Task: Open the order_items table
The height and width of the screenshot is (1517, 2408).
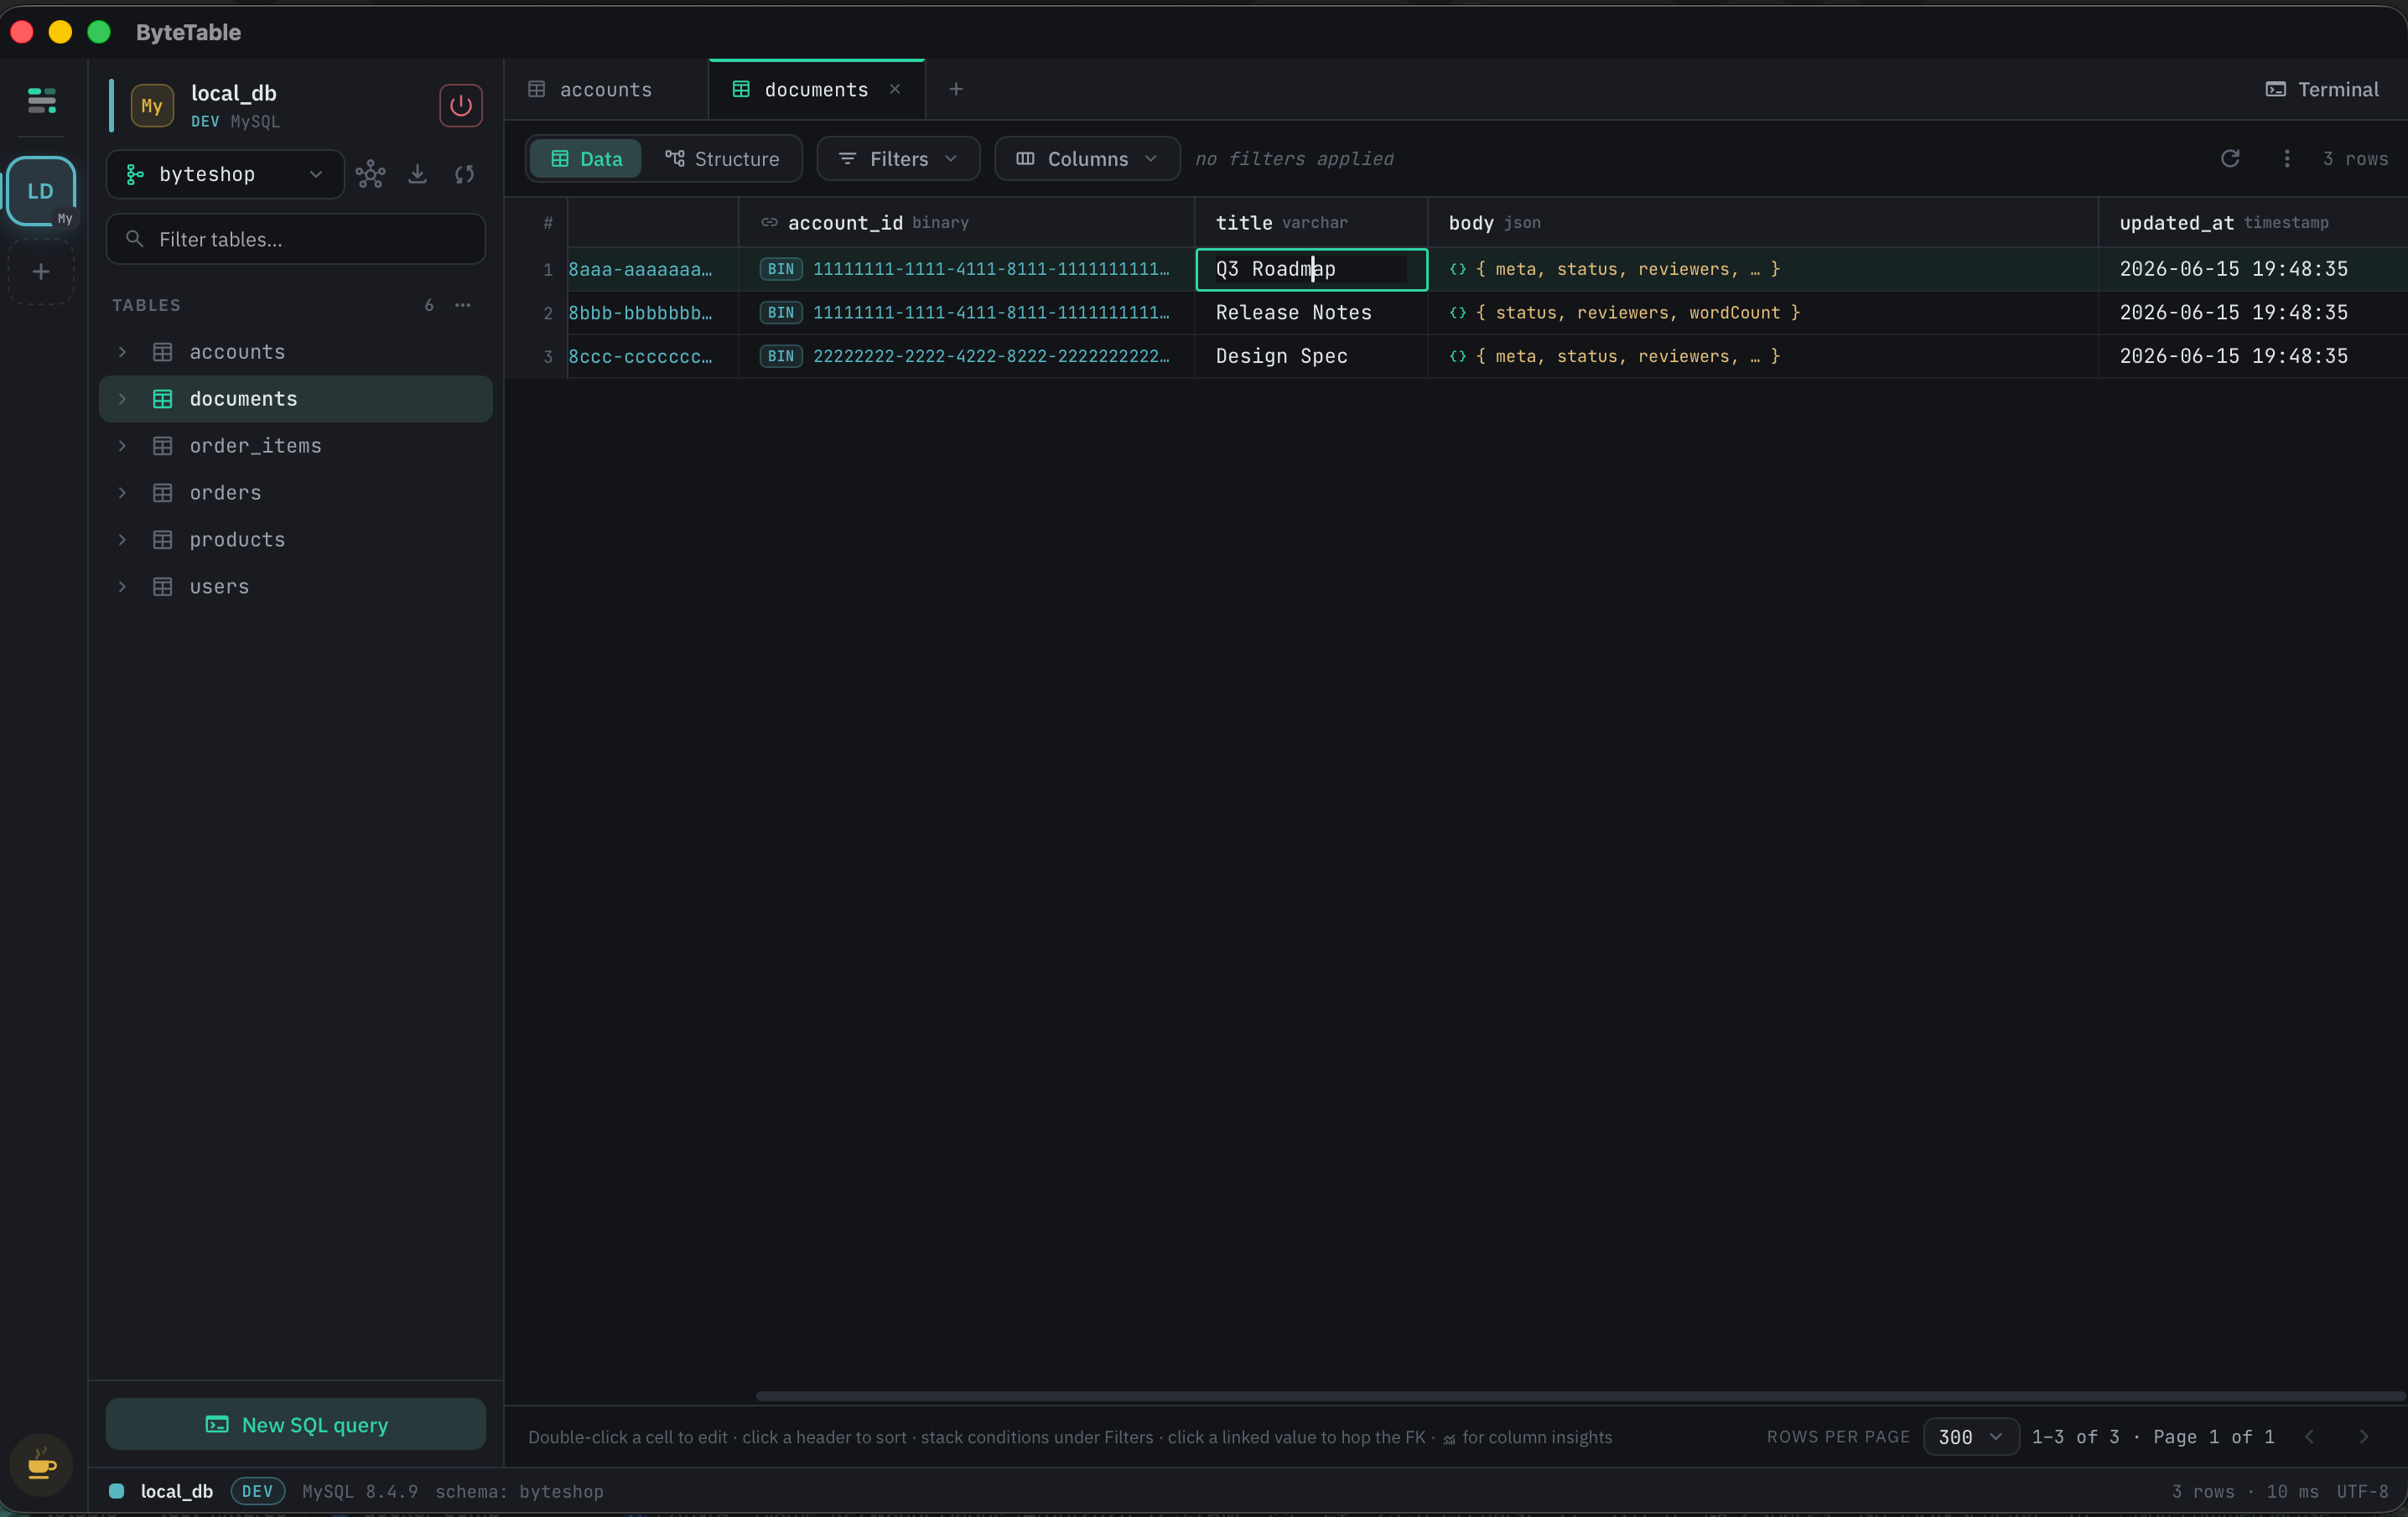Action: point(296,446)
